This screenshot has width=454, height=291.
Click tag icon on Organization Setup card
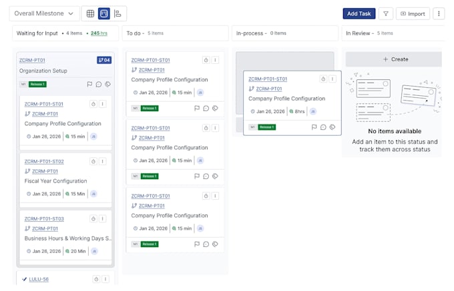[x=107, y=85]
